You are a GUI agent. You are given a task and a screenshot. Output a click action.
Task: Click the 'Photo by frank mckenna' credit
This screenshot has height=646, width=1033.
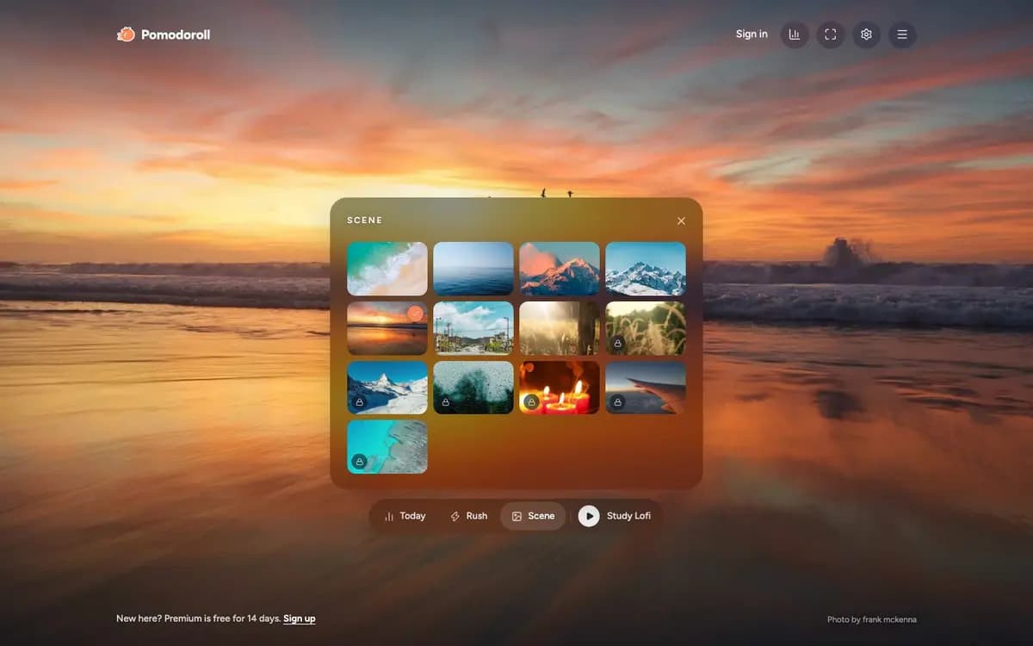[871, 619]
